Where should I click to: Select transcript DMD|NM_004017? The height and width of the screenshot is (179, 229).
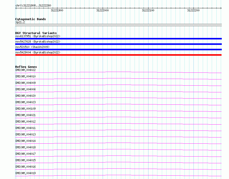25,154
